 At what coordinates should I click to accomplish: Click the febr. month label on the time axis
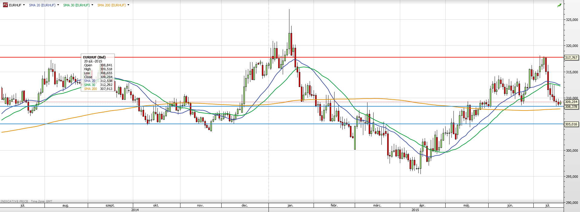click(x=334, y=205)
